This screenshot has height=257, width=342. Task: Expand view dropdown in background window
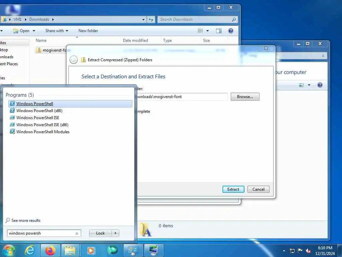[x=309, y=85]
